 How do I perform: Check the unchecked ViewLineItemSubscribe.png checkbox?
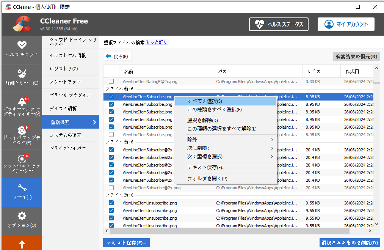pos(111,135)
